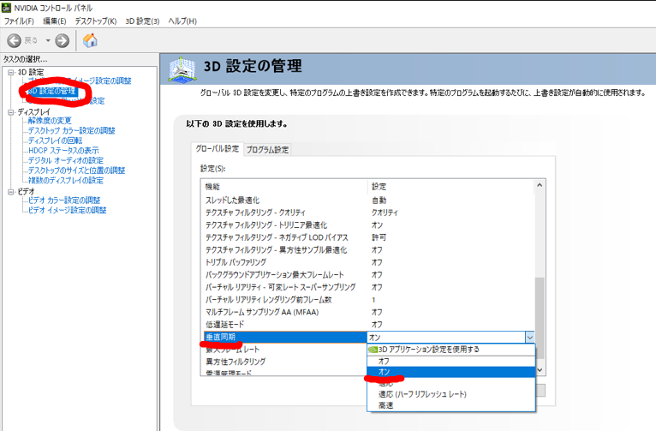Viewport: 656px width, 431px height.
Task: Collapse the ディスプレイ tree node
Action: click(x=11, y=112)
